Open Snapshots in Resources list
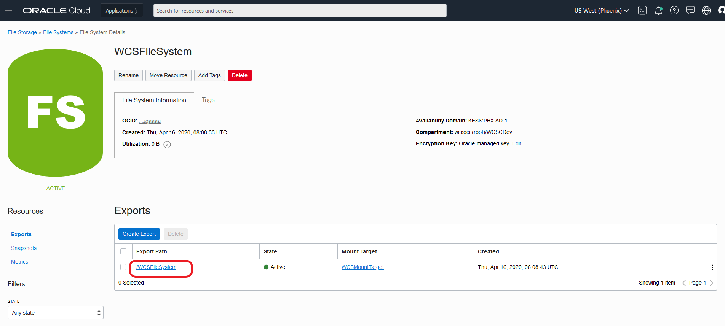Image resolution: width=725 pixels, height=326 pixels. (24, 248)
